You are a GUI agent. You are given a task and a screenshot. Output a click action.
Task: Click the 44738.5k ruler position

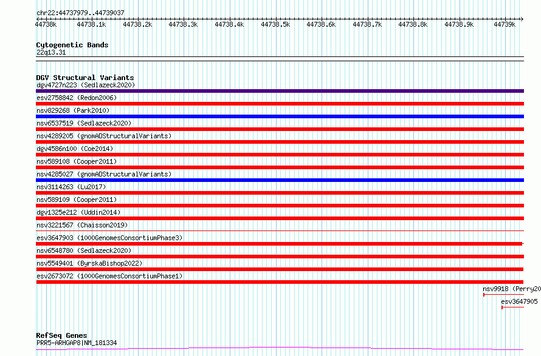(x=275, y=24)
